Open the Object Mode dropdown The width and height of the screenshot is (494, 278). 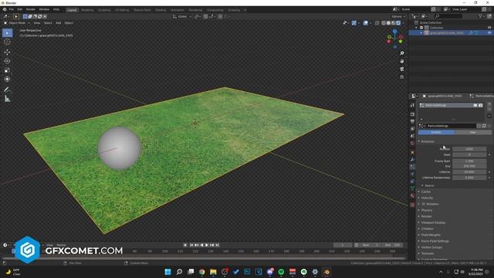coord(17,23)
